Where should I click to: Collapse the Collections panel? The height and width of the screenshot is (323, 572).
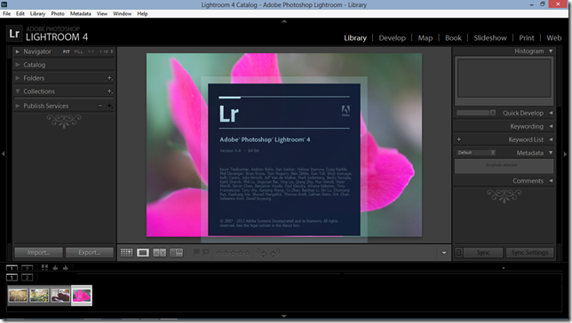tap(17, 91)
